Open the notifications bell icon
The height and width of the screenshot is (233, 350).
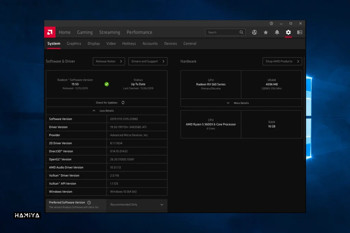coord(277,32)
